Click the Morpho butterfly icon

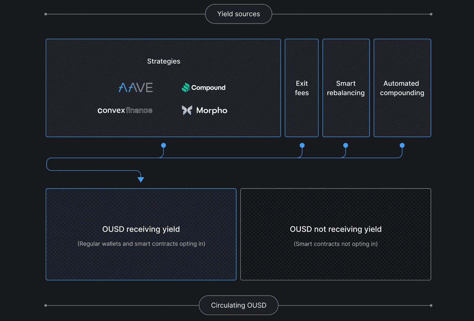[187, 110]
